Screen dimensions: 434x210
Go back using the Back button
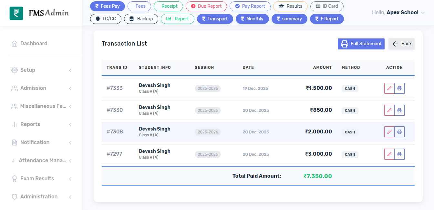401,44
